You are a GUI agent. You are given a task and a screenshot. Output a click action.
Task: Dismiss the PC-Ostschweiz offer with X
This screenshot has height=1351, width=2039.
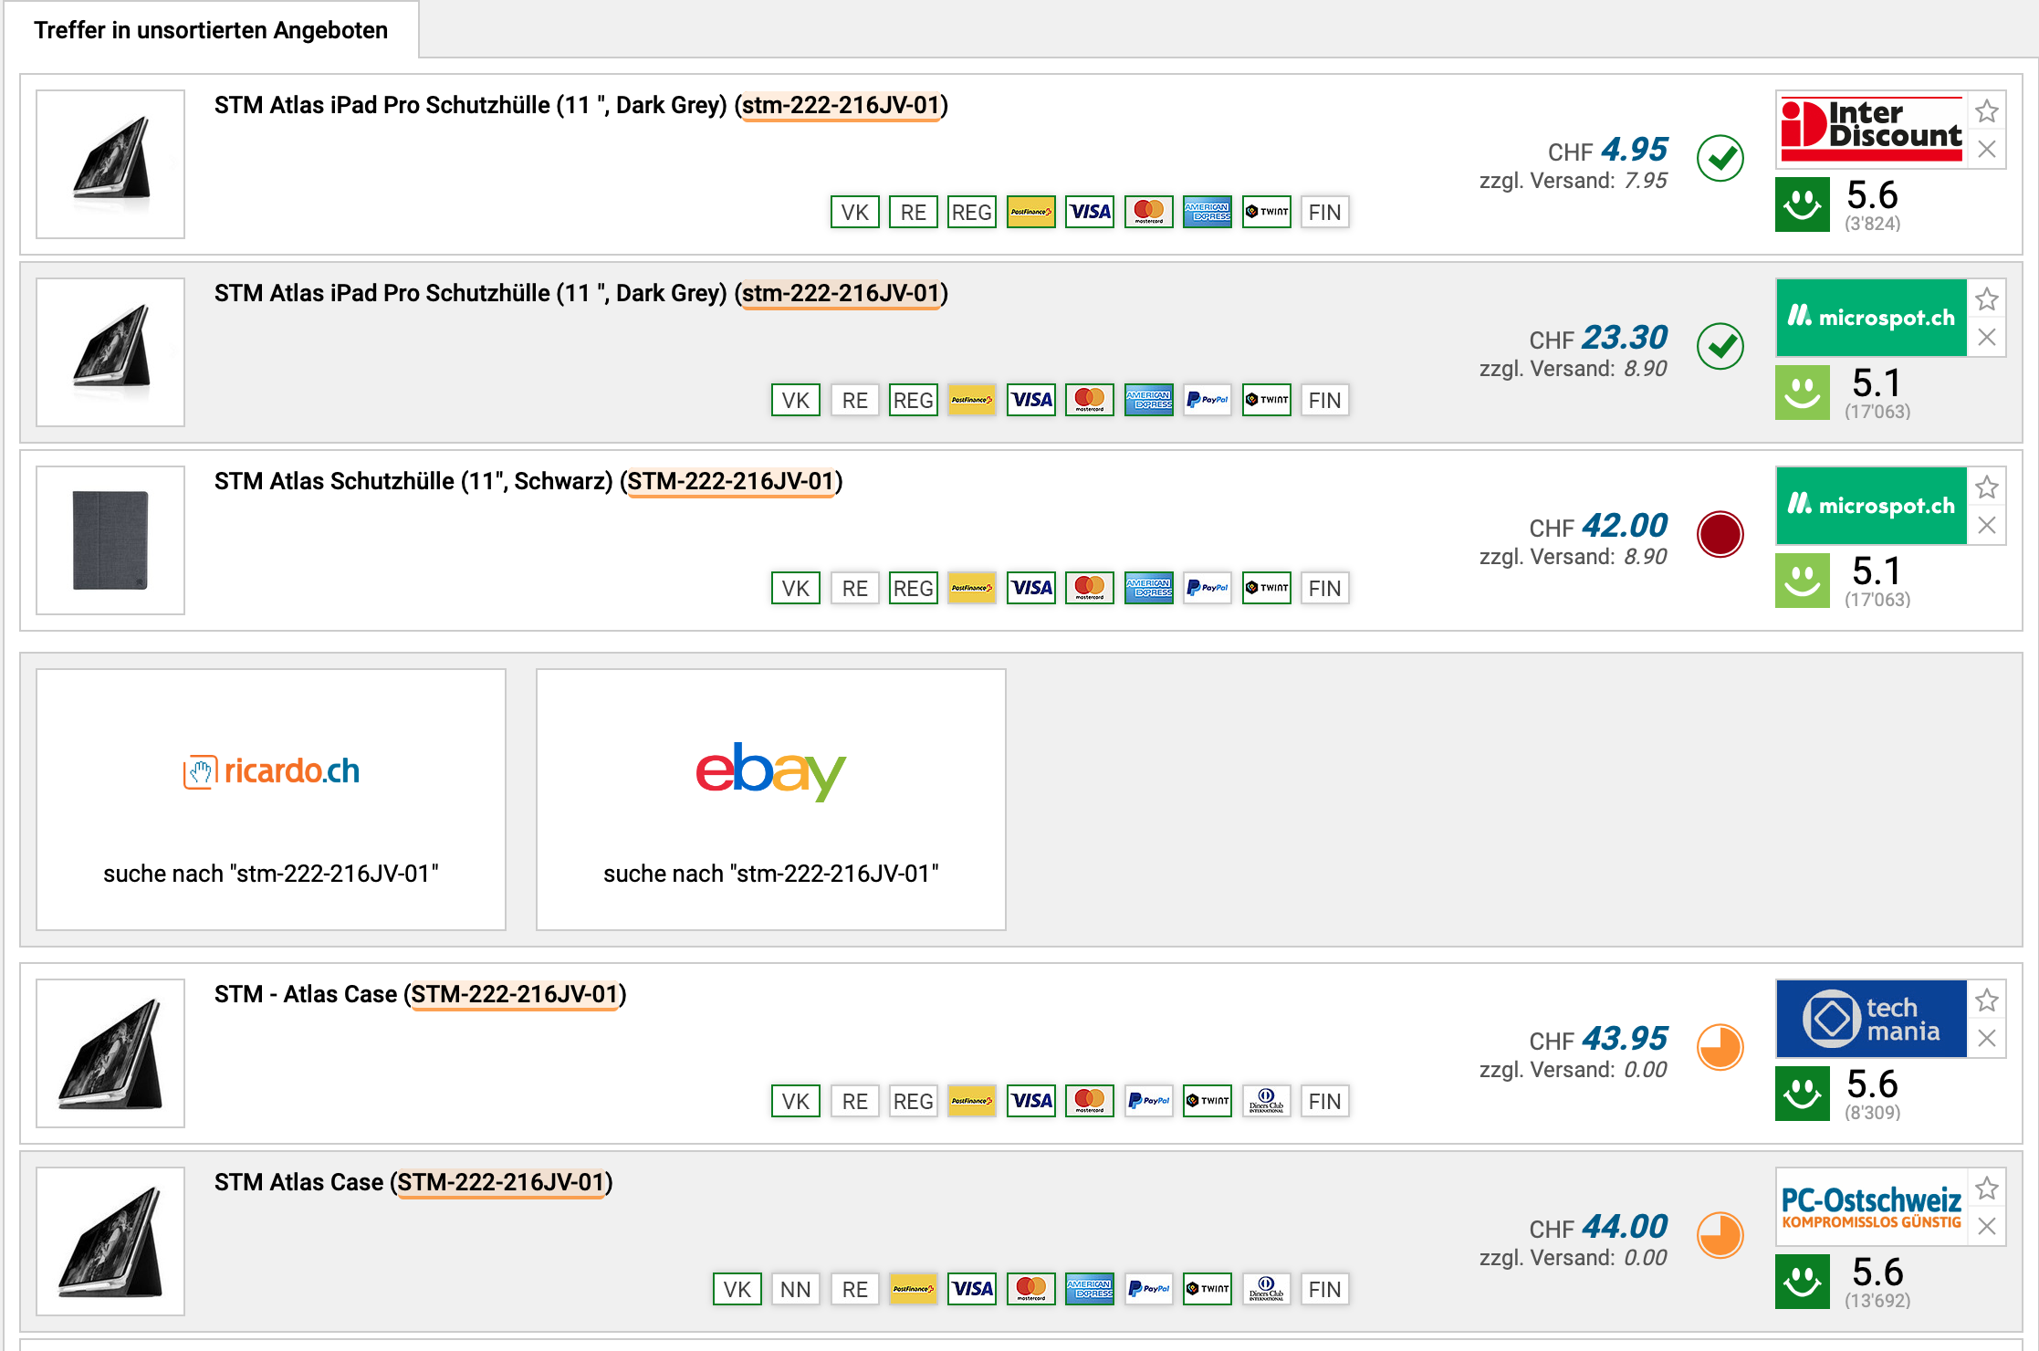click(x=1986, y=1227)
